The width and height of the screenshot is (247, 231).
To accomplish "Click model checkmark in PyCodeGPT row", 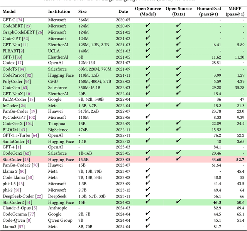I will 147,117.
